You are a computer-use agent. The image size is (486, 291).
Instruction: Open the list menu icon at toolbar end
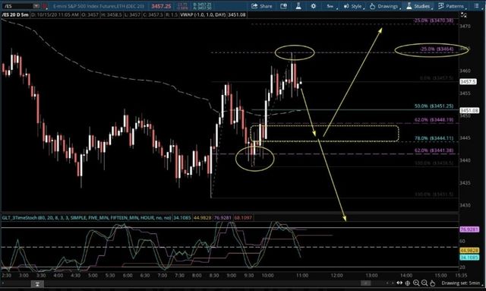point(476,6)
